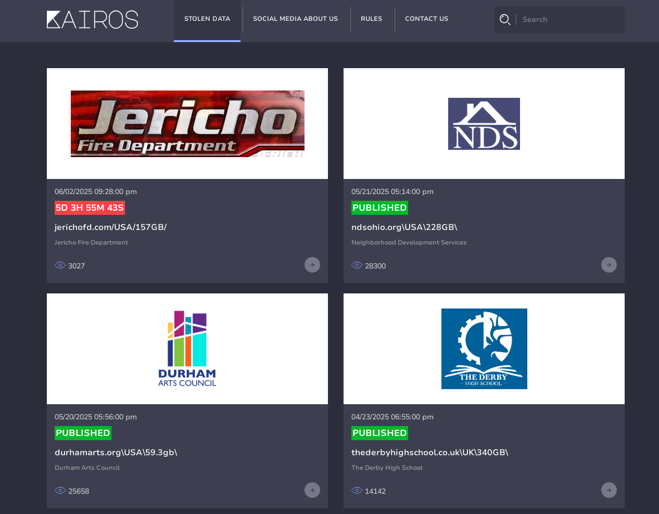Click the view count 28300
Screen dimensions: 659x514
[x=375, y=266]
